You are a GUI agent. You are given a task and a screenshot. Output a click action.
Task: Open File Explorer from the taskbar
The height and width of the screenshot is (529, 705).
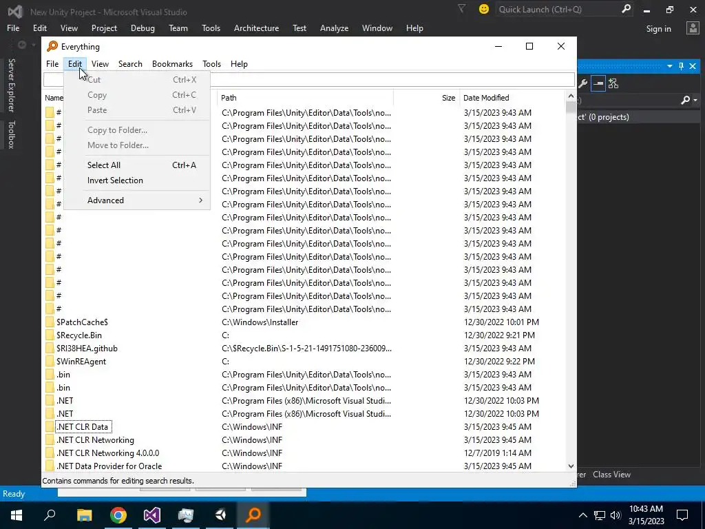point(84,515)
